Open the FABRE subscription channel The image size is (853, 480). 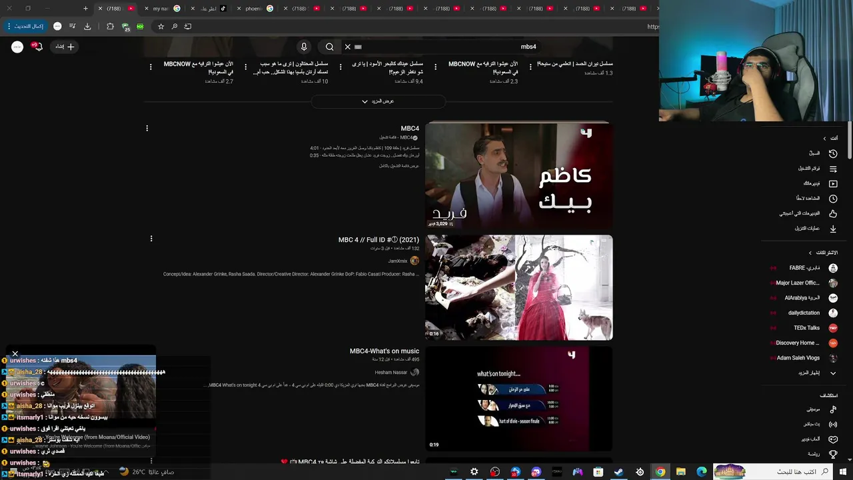coord(805,268)
